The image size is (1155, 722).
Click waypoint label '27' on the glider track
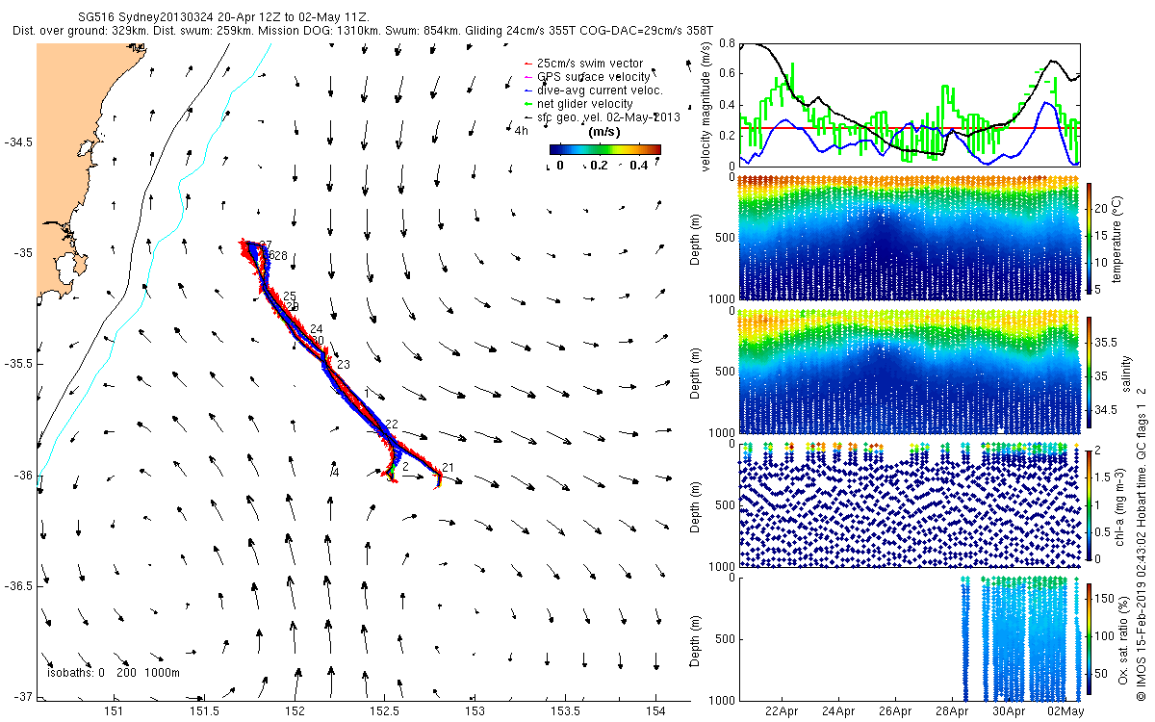[266, 245]
